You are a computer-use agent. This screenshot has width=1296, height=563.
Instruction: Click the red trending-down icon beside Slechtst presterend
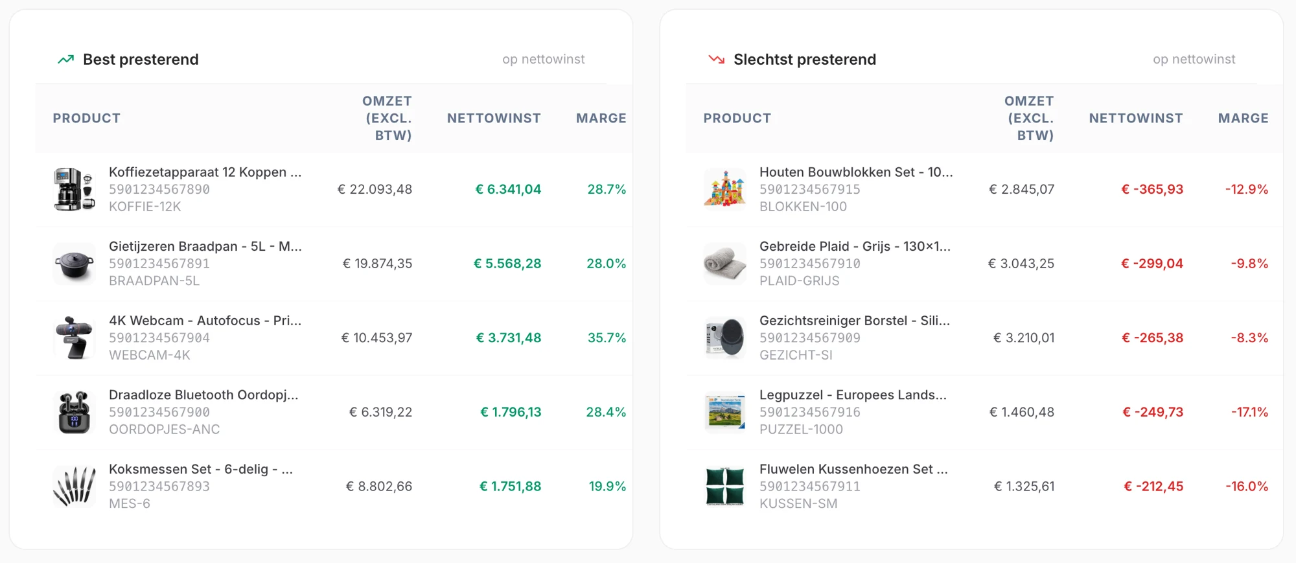[x=716, y=60]
